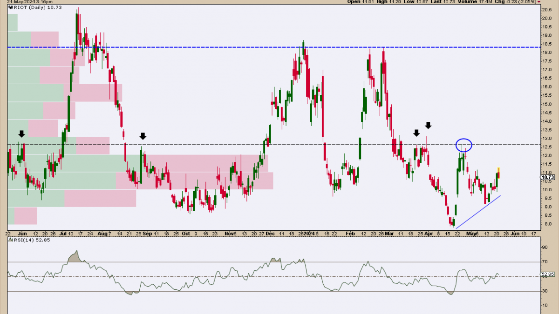Click the May label on date axis
This screenshot has height=314, width=559.
pyautogui.click(x=470, y=233)
